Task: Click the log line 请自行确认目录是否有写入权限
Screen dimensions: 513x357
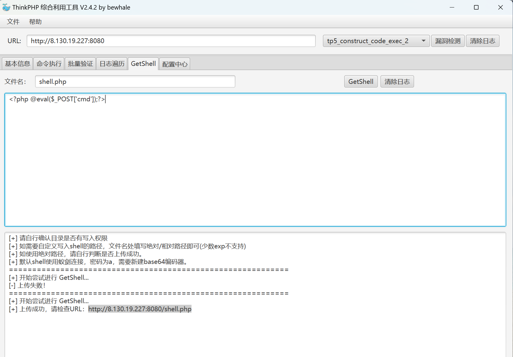Action: [x=58, y=238]
